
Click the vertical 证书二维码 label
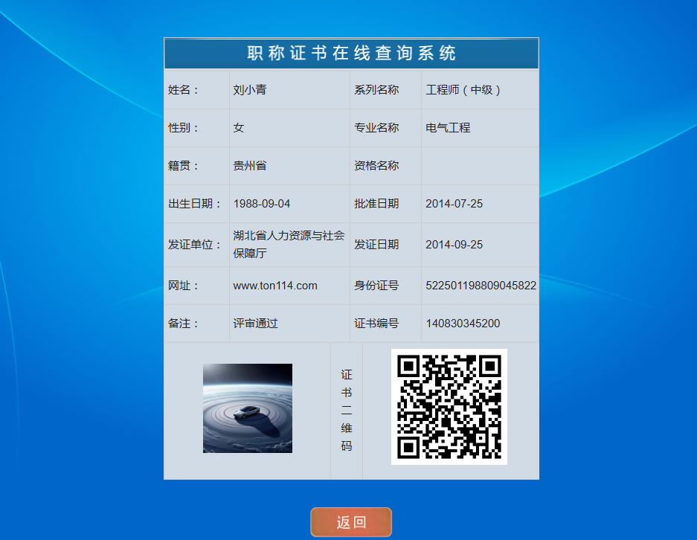pos(347,411)
